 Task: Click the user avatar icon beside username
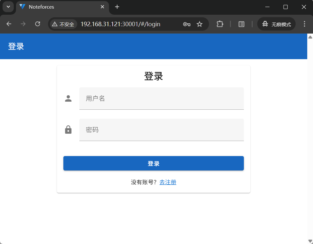point(68,98)
